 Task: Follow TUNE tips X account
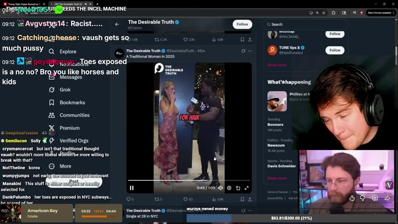(335, 50)
